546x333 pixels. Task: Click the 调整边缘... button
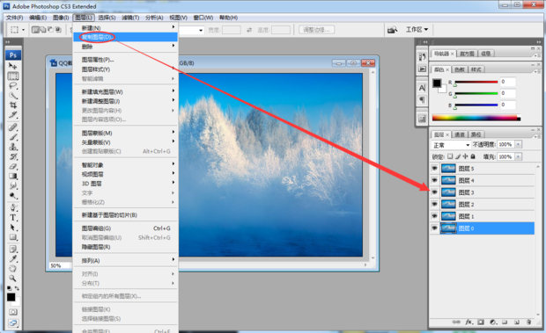tap(316, 30)
